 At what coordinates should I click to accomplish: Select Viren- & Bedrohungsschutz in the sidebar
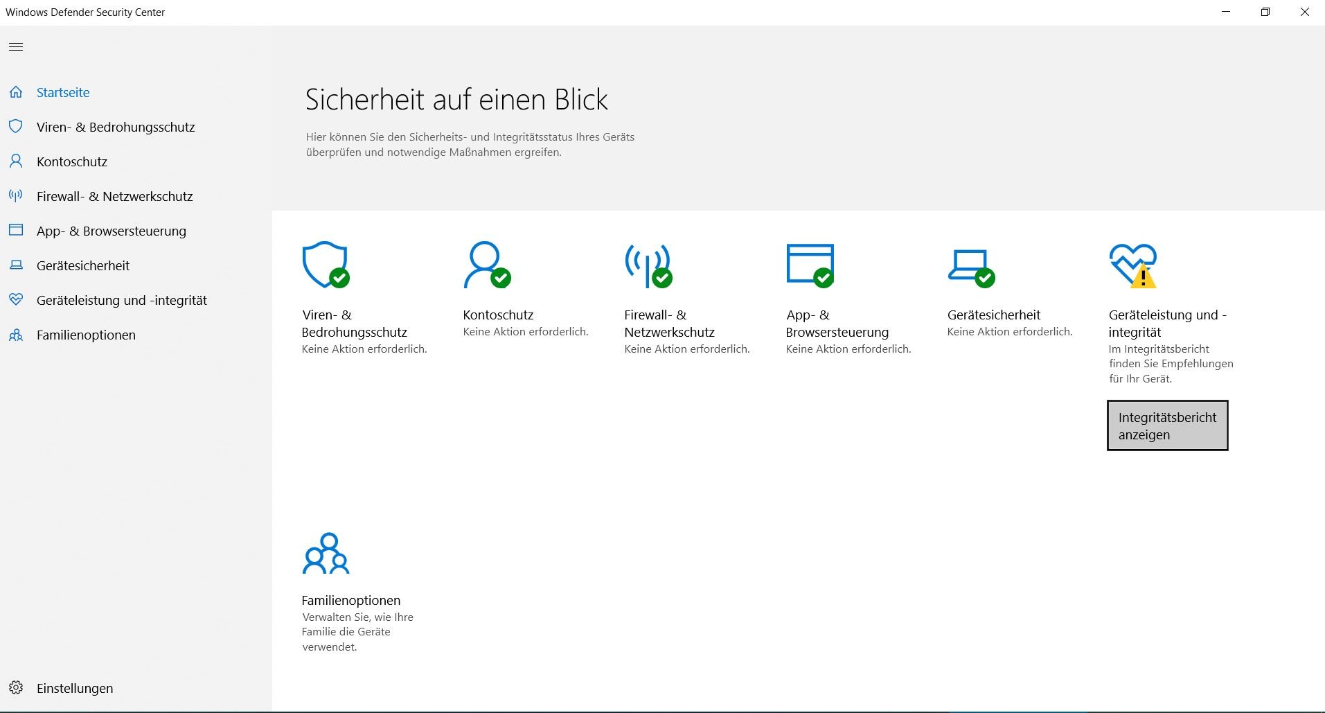[x=116, y=127]
